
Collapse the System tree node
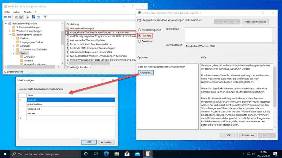(x=14, y=53)
